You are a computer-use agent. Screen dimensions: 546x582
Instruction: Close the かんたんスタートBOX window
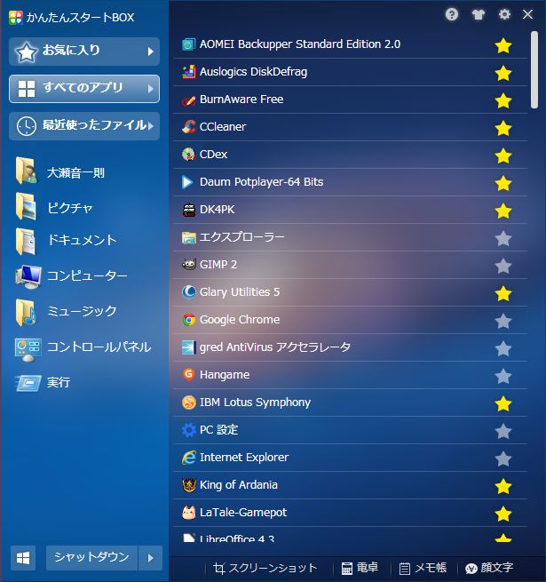[x=527, y=14]
